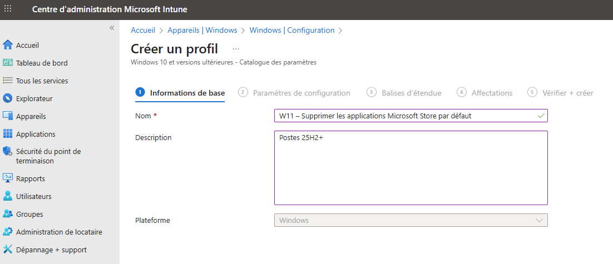613x264 pixels.
Task: Collapse the sidebar with double chevron
Action: [112, 28]
